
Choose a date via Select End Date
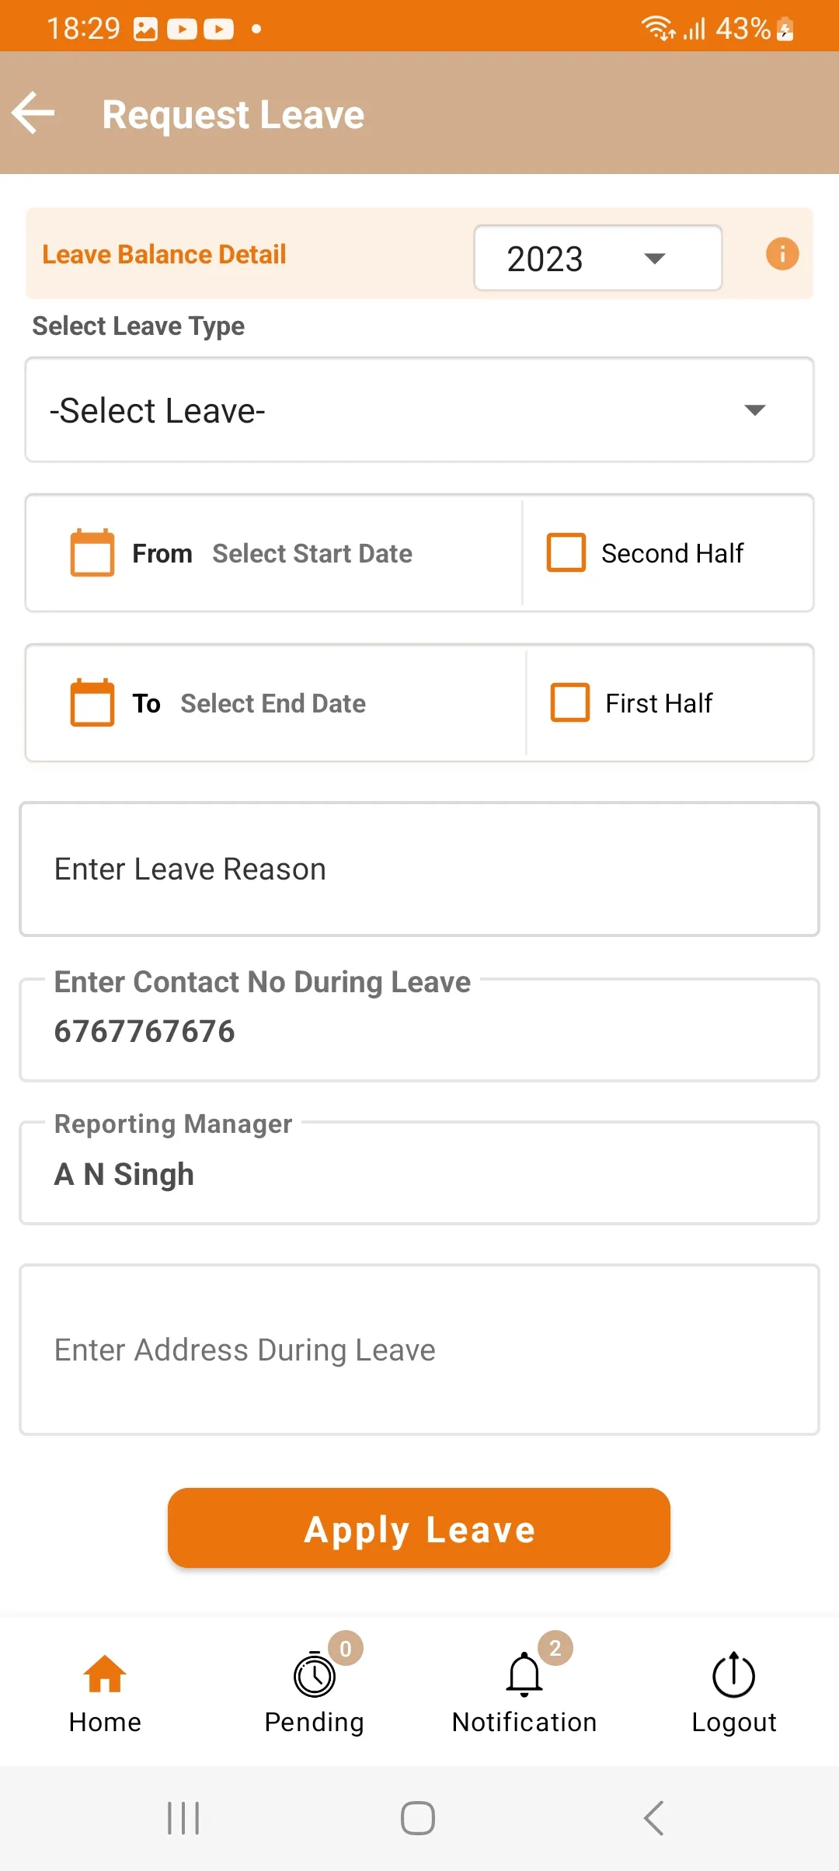coord(273,703)
